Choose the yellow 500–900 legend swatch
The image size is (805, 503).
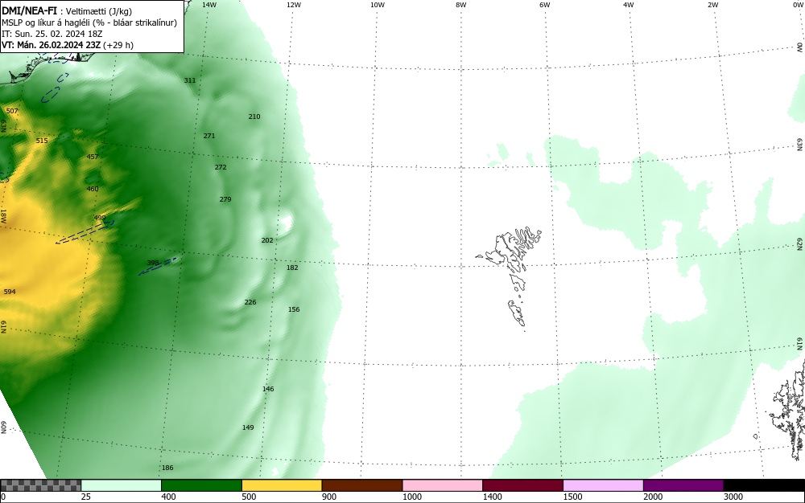(x=282, y=485)
